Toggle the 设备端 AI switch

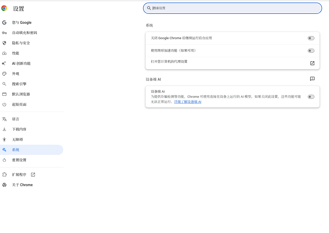coord(311,97)
